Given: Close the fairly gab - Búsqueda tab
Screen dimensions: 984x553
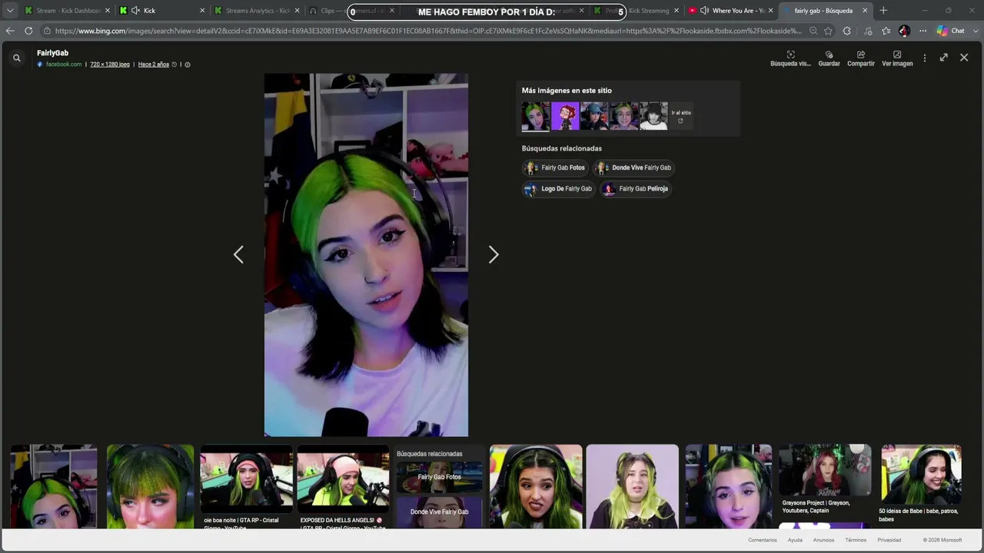Looking at the screenshot, I should pos(865,11).
